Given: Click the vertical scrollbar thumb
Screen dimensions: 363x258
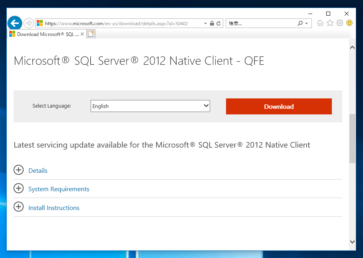Looking at the screenshot, I should pos(352,138).
